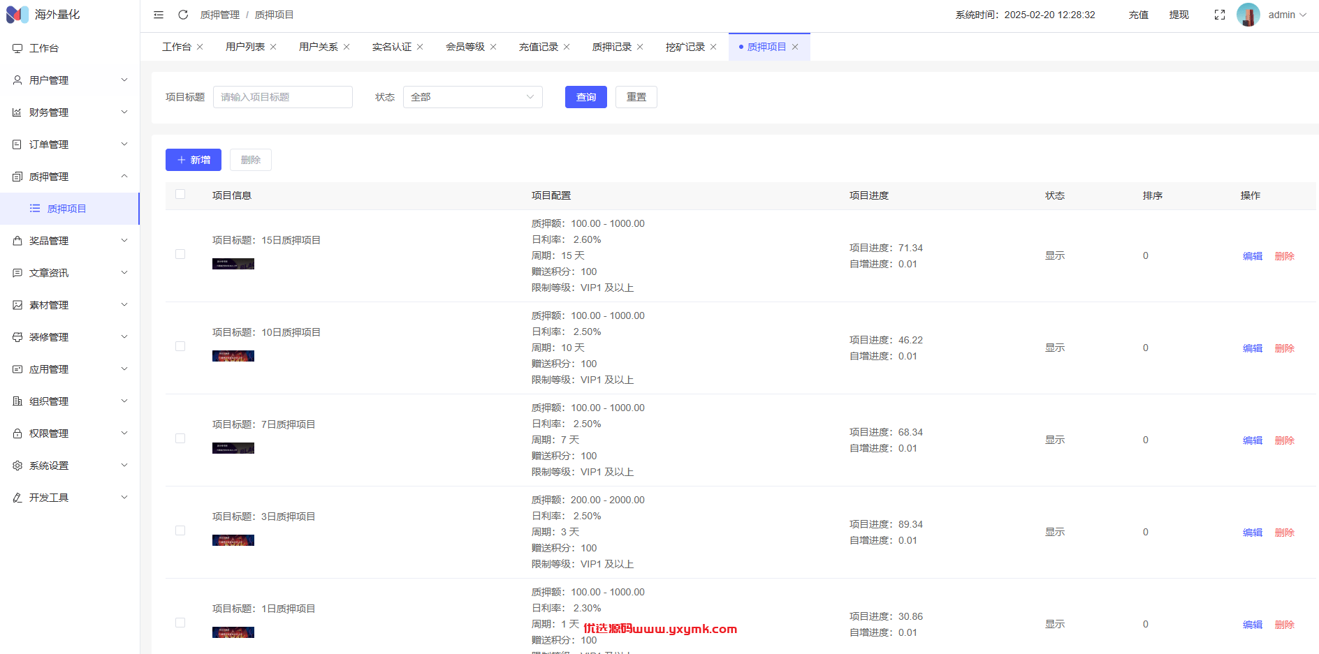Click the refresh page icon
1319x654 pixels.
click(x=183, y=15)
